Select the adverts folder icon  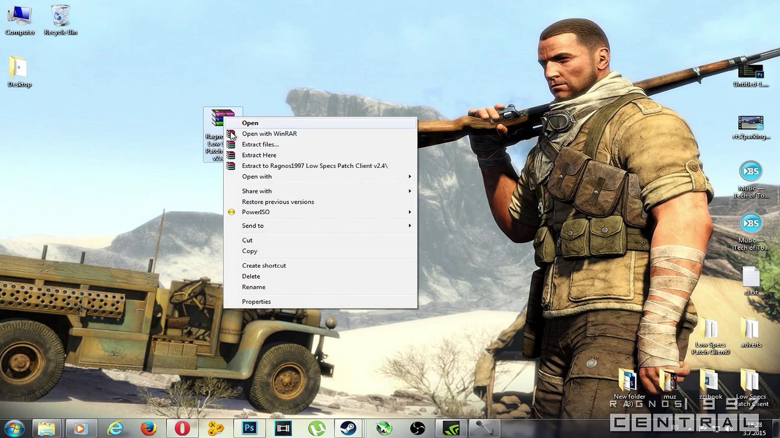coord(751,333)
